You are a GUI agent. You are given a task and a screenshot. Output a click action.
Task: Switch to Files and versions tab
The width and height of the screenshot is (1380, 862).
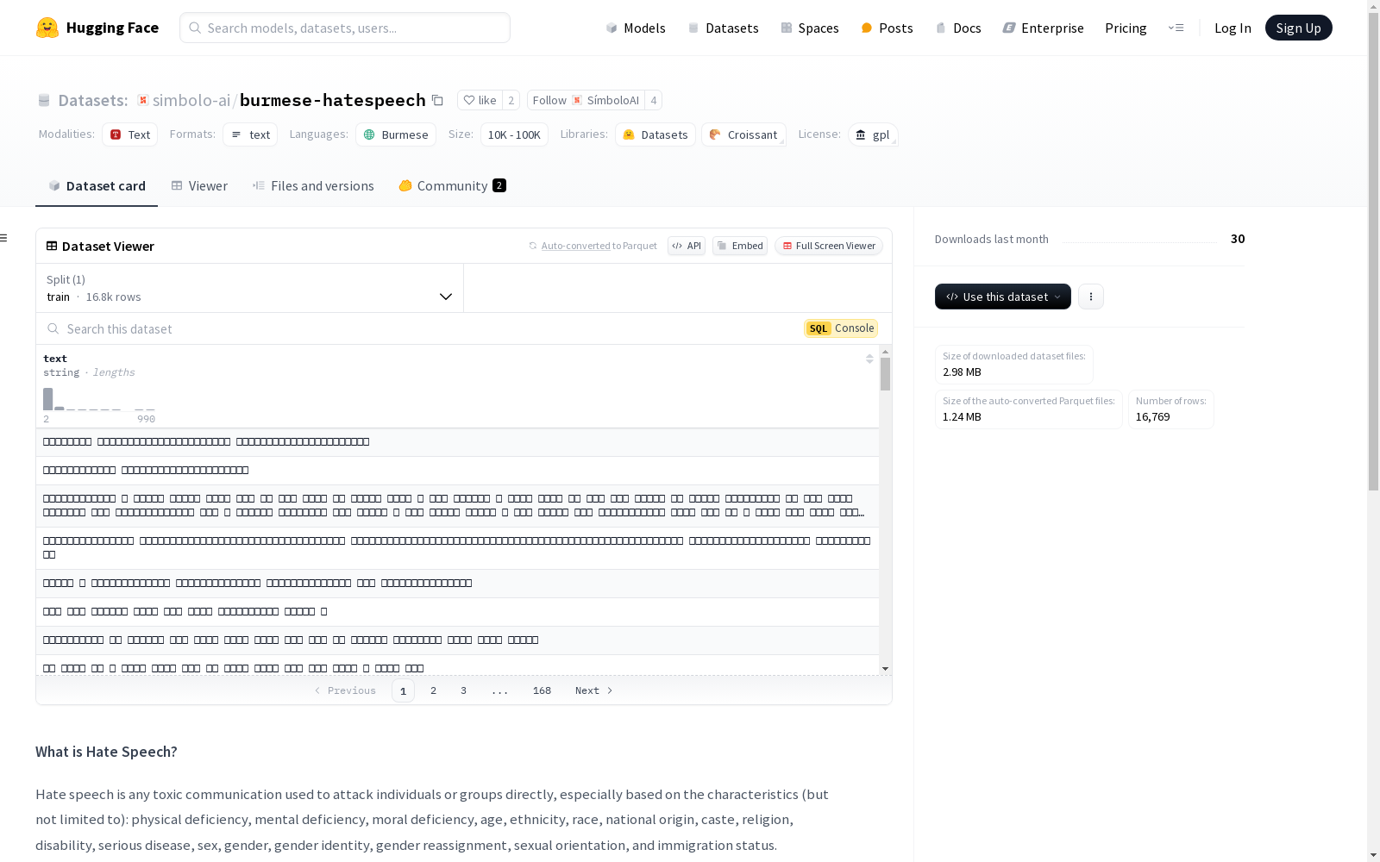point(313,186)
